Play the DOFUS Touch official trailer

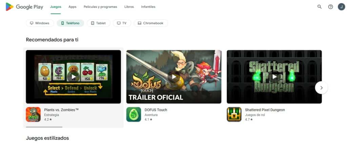pos(174,77)
